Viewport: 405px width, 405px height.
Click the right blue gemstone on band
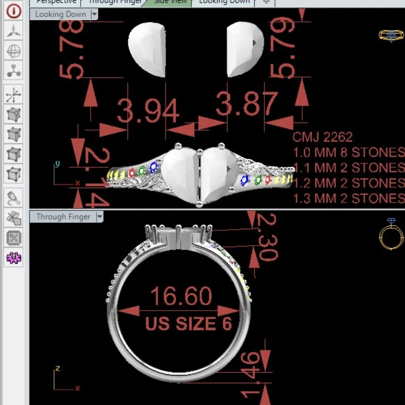point(244,180)
